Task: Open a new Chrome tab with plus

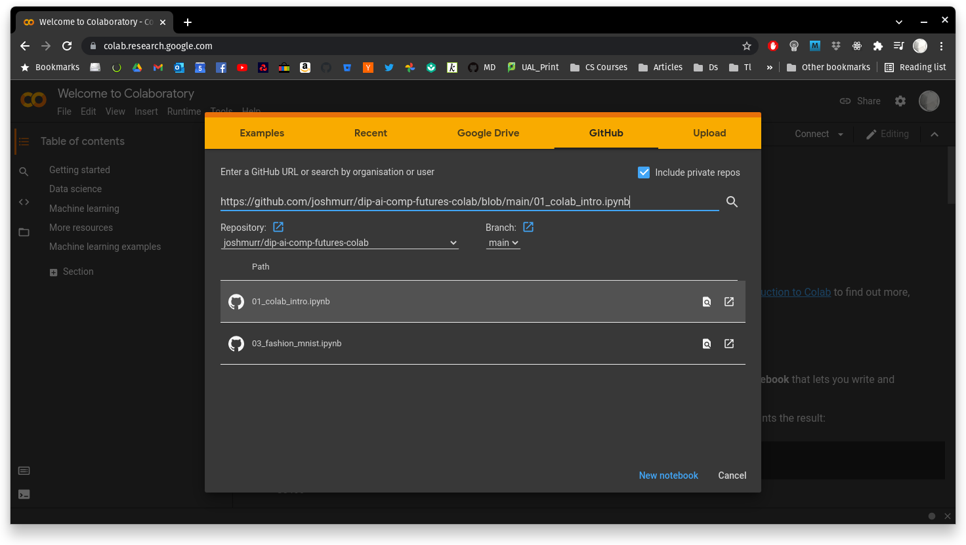Action: pos(188,22)
